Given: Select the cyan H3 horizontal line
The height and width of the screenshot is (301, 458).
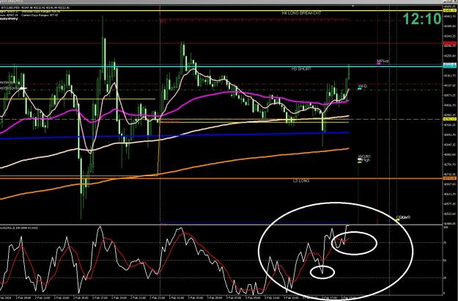Looking at the screenshot, I should (221, 66).
